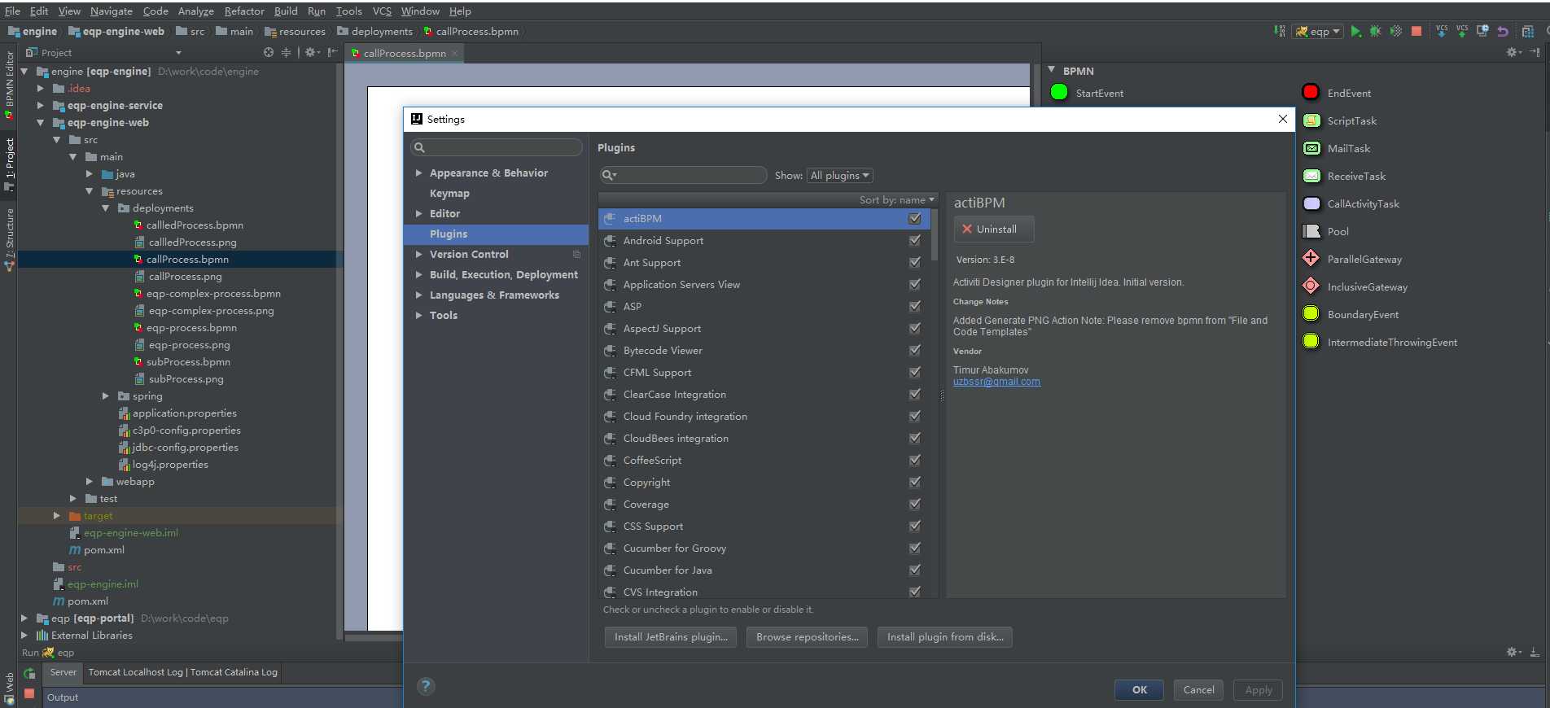This screenshot has height=708, width=1550.
Task: Toggle the Ant Support plugin checkbox
Action: (x=915, y=262)
